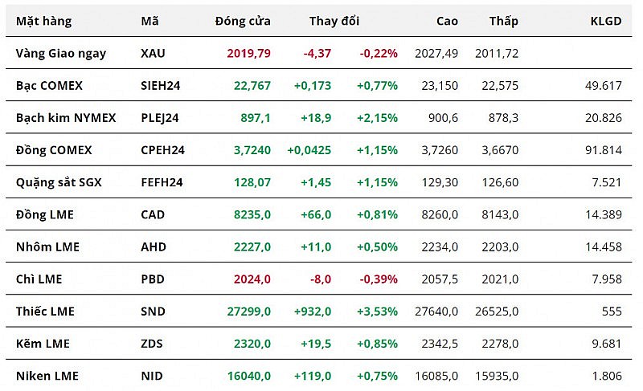
Task: Click the Mặt hàng column header
Action: (47, 22)
